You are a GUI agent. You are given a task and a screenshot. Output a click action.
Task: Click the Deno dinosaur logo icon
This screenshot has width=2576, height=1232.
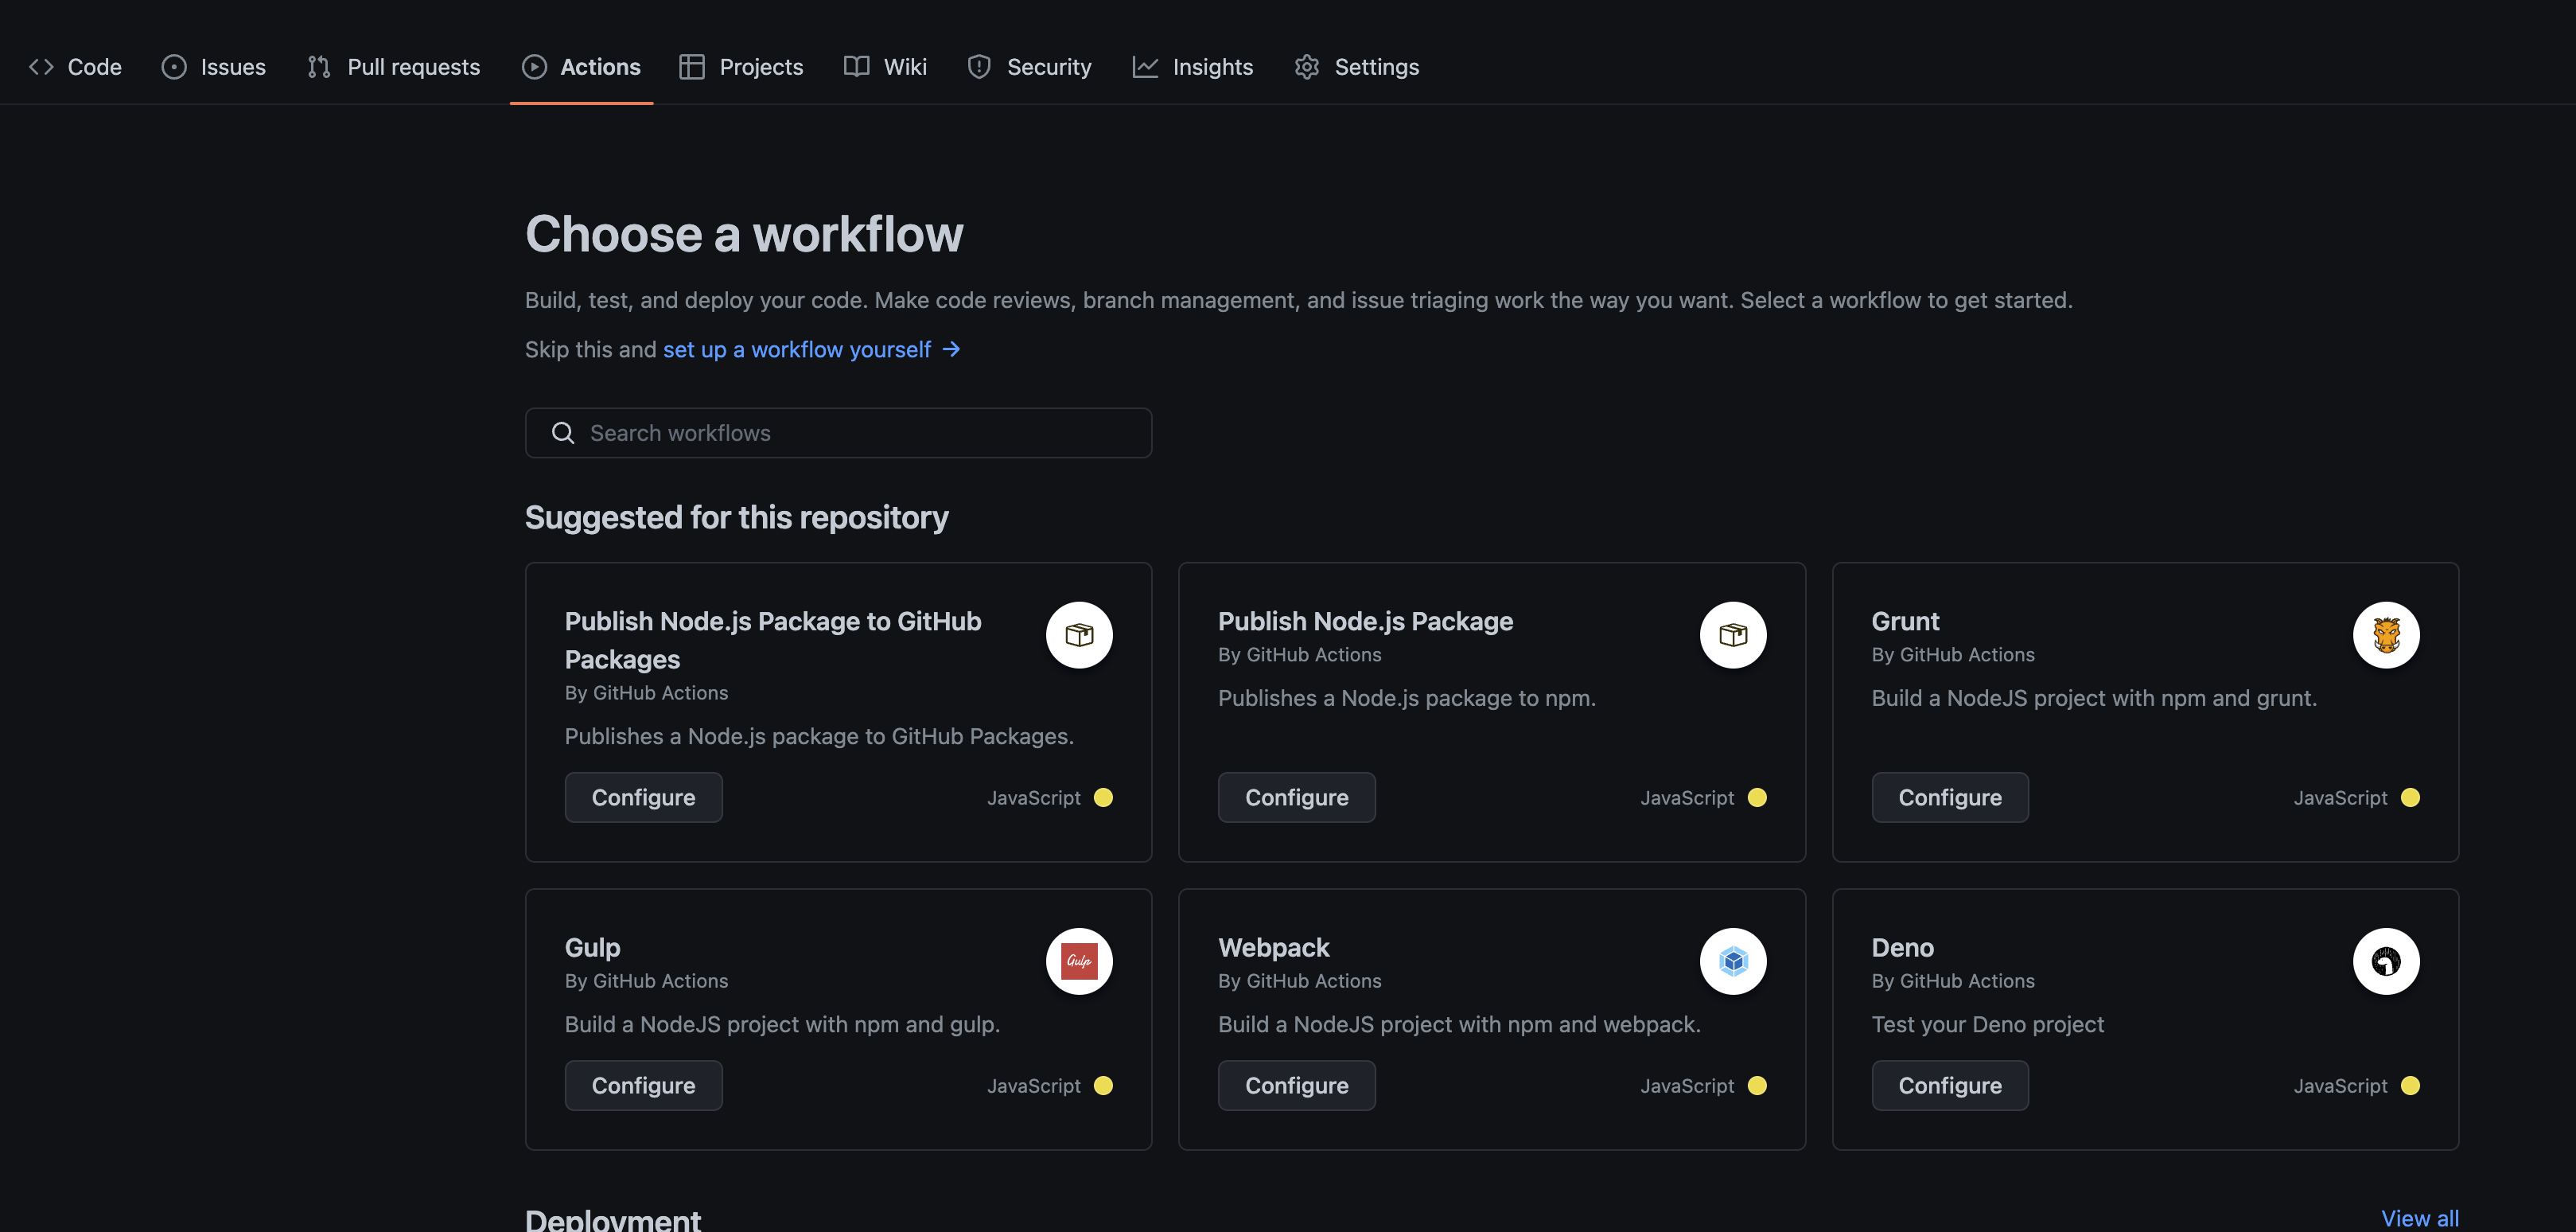tap(2386, 961)
